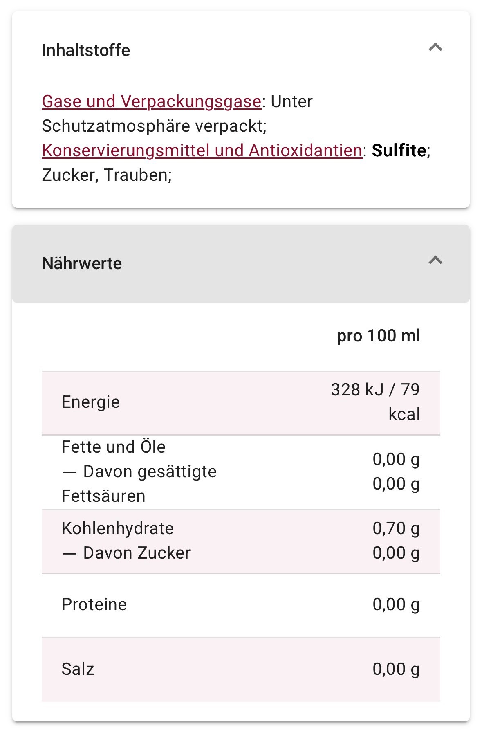This screenshot has width=482, height=730.
Task: Click the Zucker, Trauben ingredient text
Action: 107,175
